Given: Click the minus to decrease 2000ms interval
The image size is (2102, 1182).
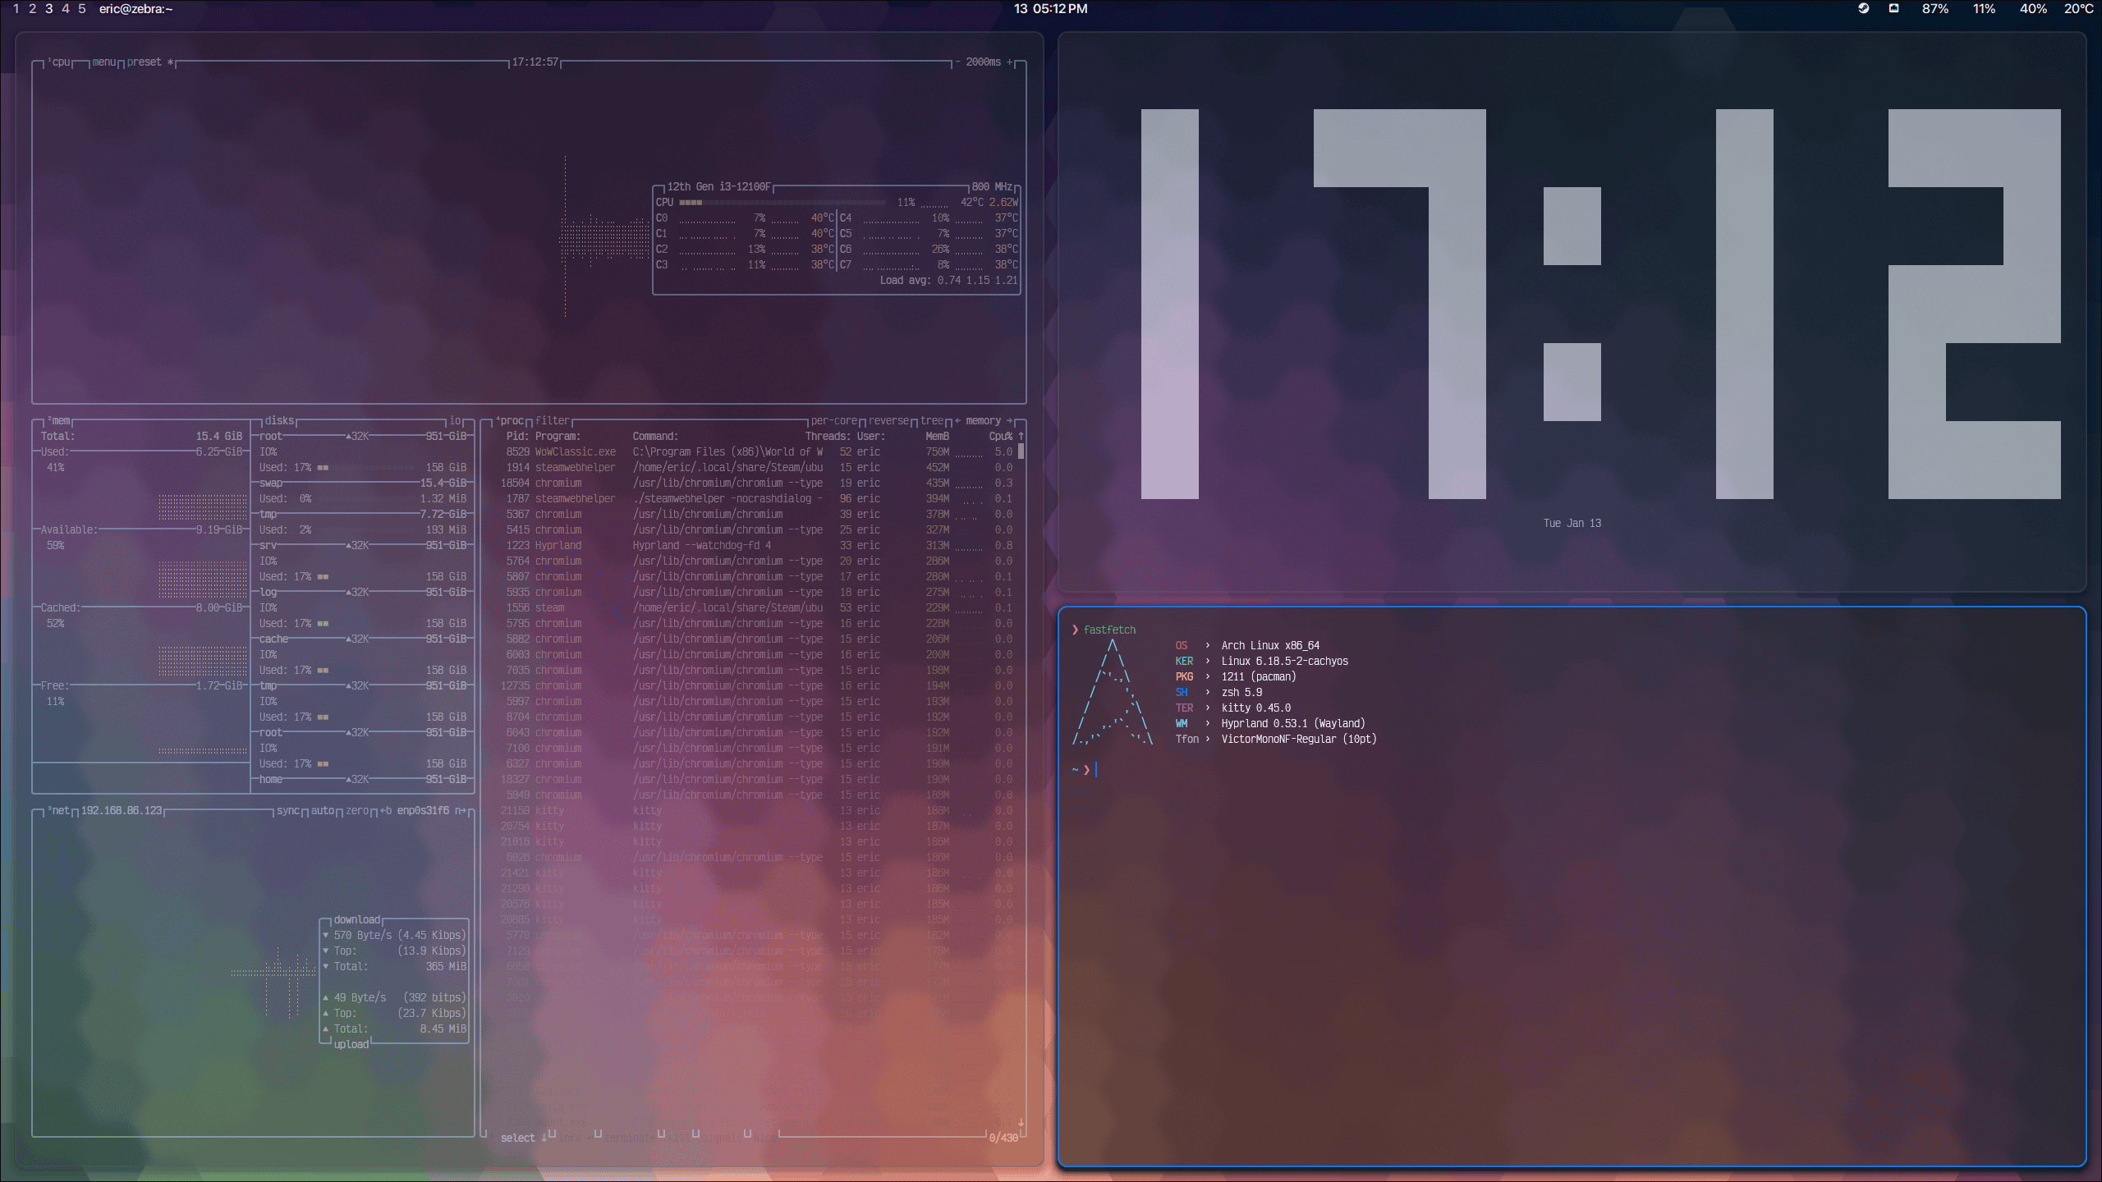Looking at the screenshot, I should pos(957,62).
